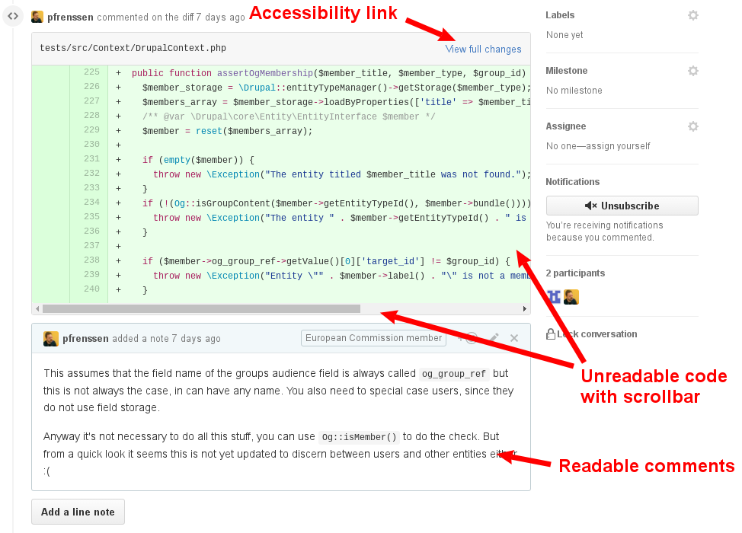Open the second participant's avatar

tap(571, 296)
